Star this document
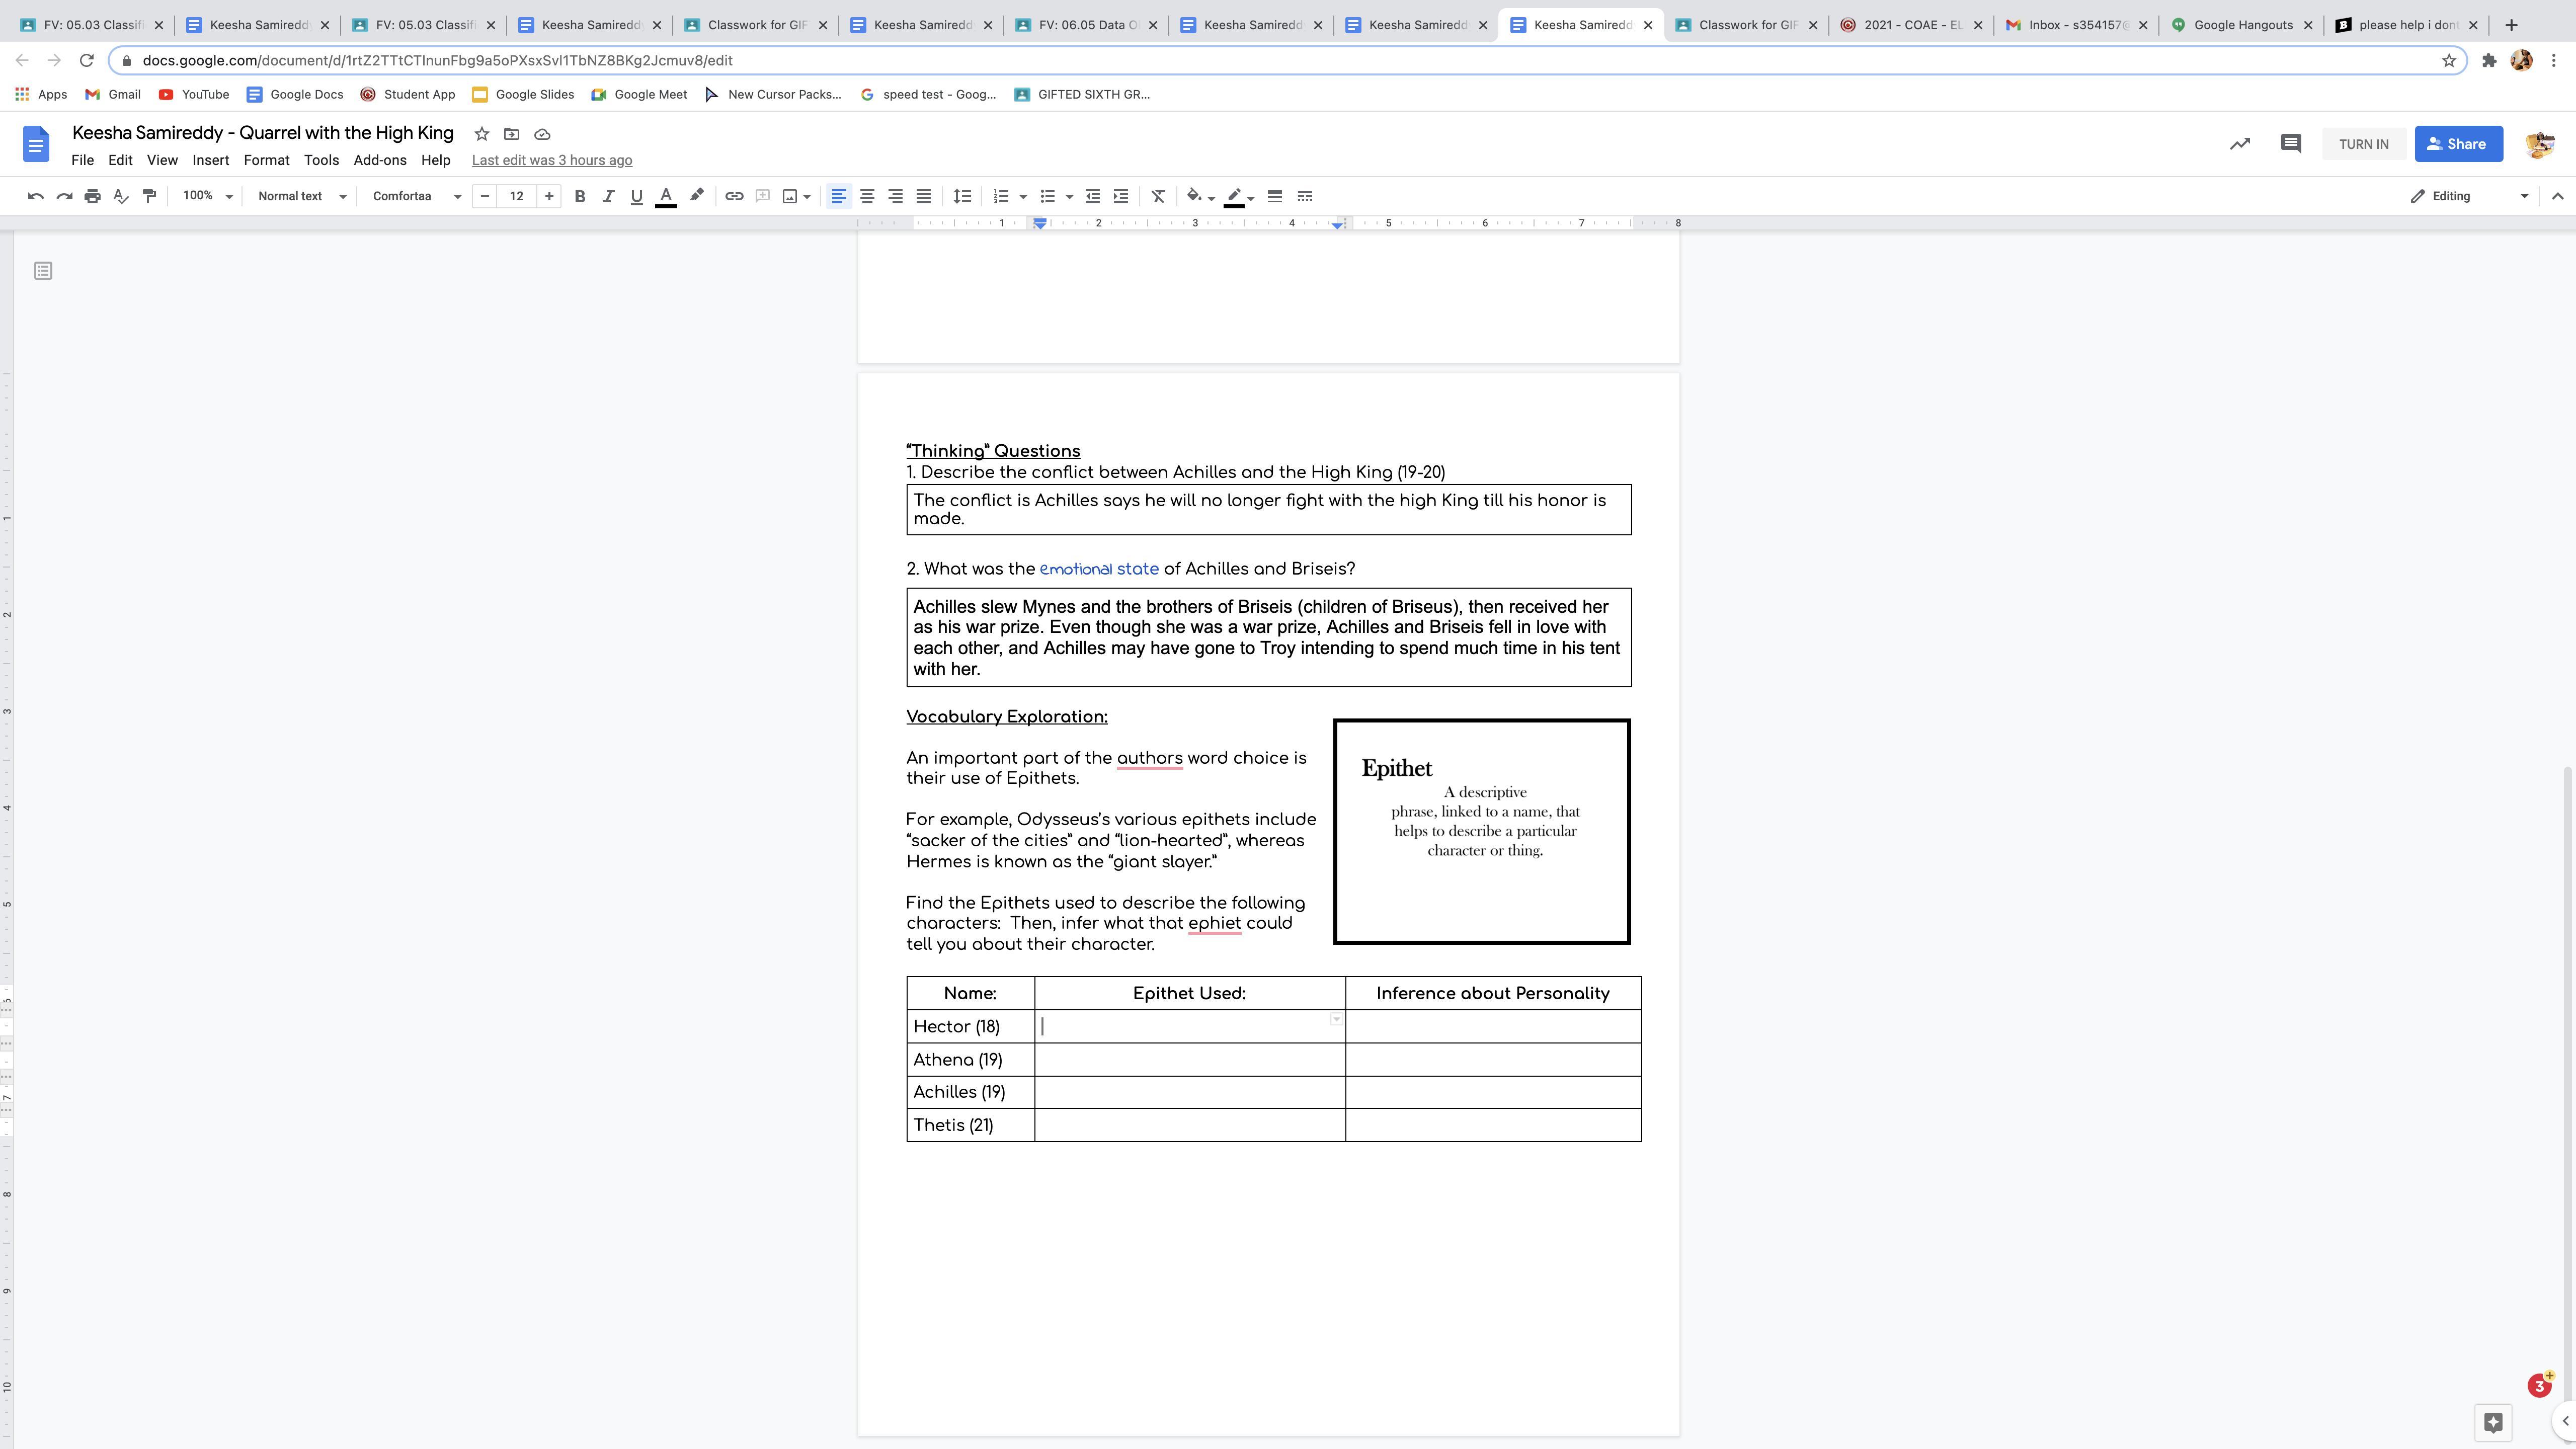The height and width of the screenshot is (1449, 2576). [481, 134]
